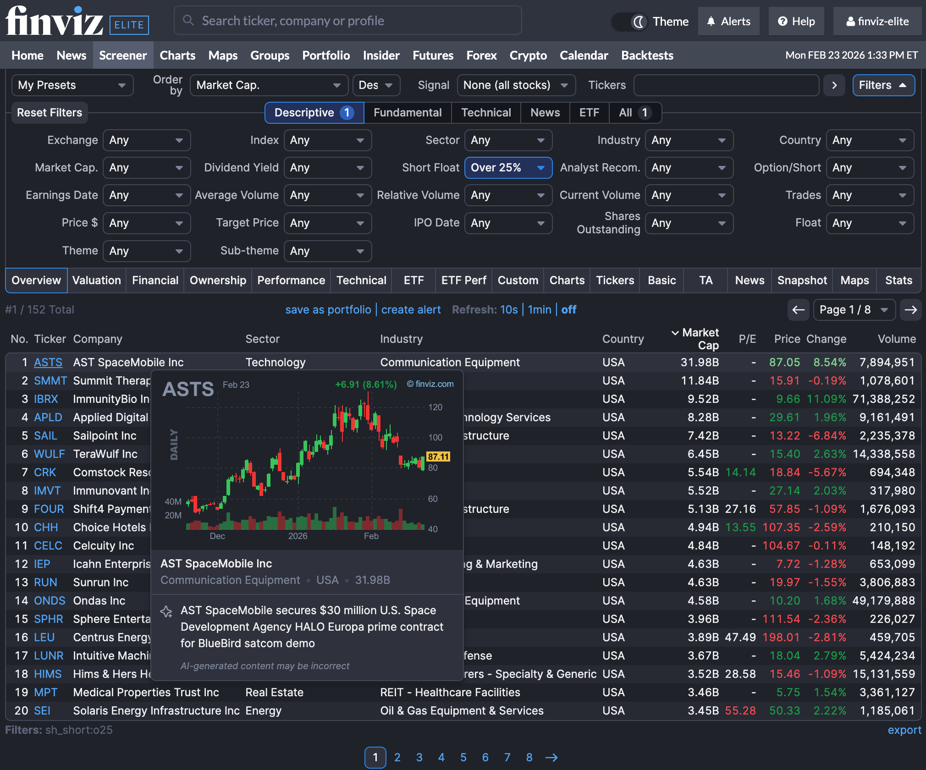Go to previous results page arrow
The width and height of the screenshot is (926, 770).
(x=798, y=310)
